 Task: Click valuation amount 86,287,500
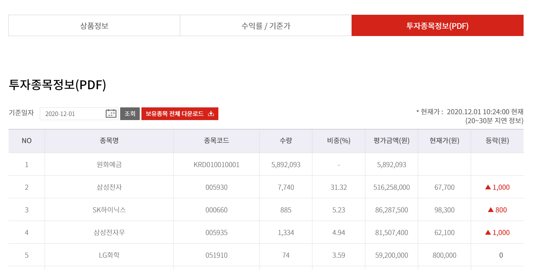pyautogui.click(x=391, y=210)
